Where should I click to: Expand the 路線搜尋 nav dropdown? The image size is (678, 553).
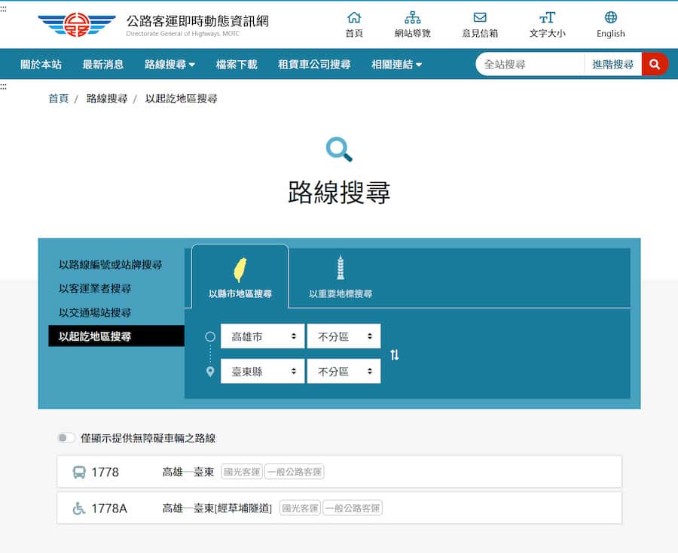coord(170,64)
